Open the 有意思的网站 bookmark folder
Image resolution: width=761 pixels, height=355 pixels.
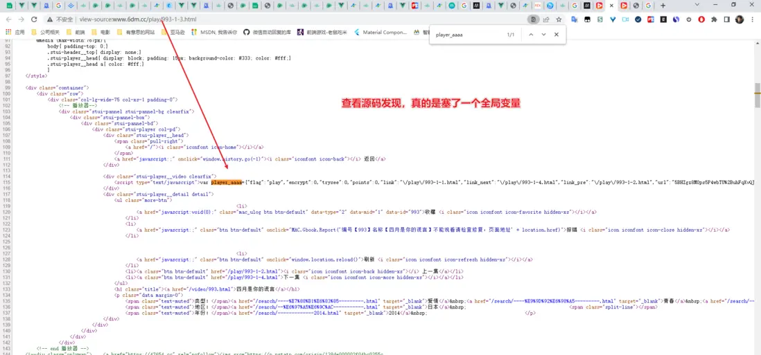(136, 33)
